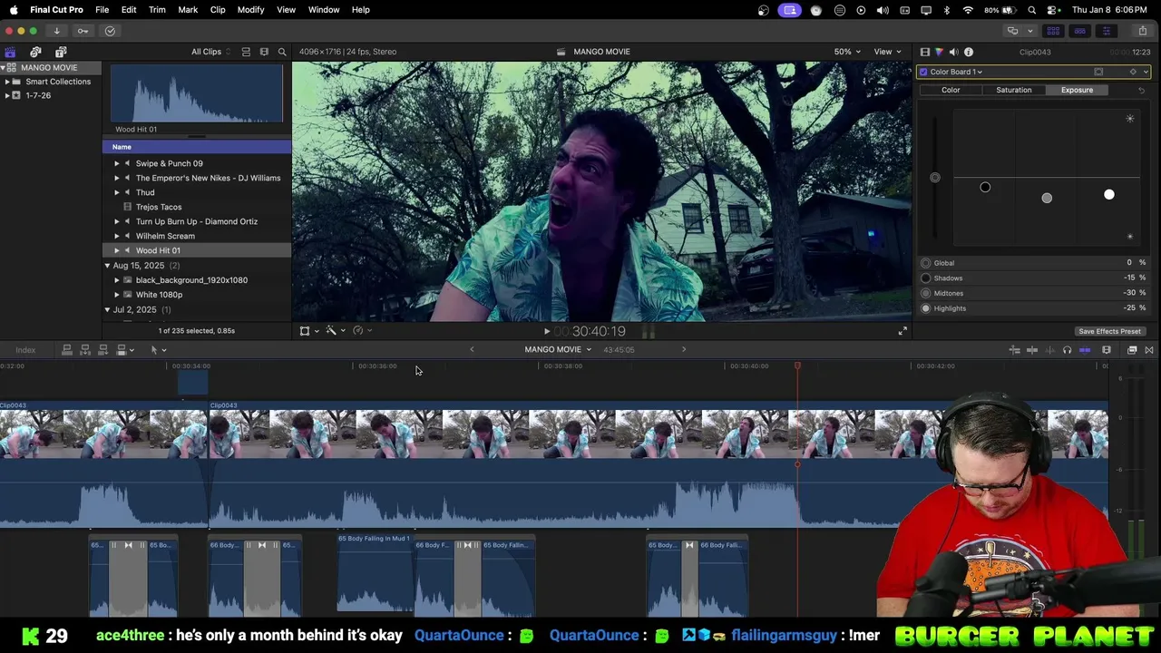Show the Photos and Audio sidebar
This screenshot has width=1161, height=653.
pos(35,52)
